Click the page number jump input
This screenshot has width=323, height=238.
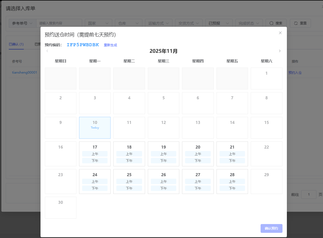pyautogui.click(x=308, y=195)
